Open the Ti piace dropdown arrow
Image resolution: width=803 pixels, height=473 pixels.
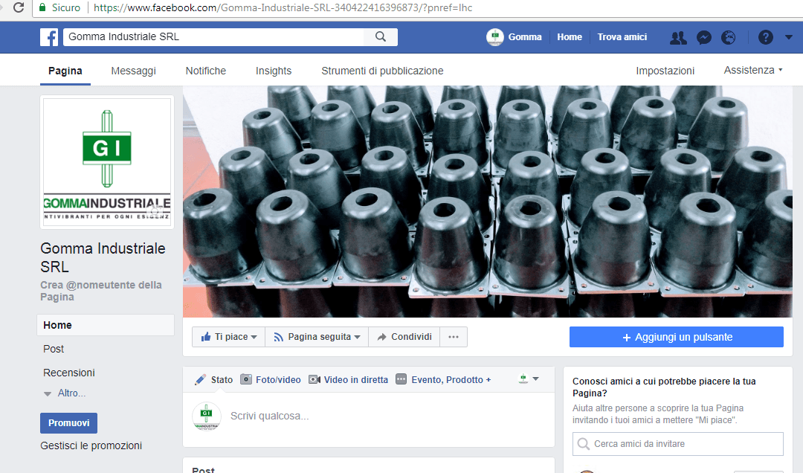[252, 336]
